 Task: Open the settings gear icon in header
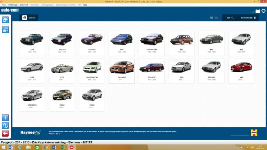coord(264,11)
